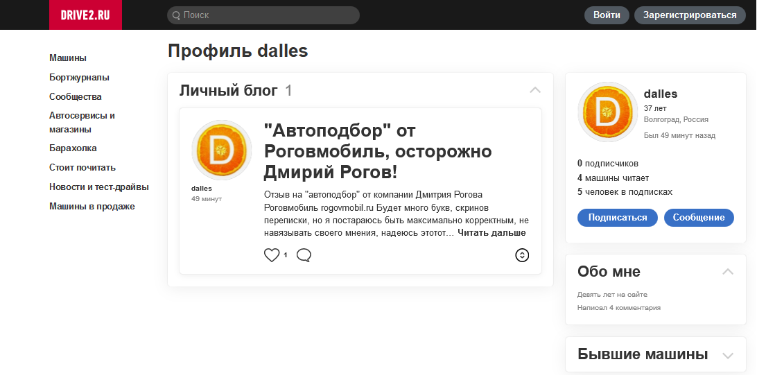Open Автосервисы и магазины in sidebar
757x380 pixels.
point(82,123)
